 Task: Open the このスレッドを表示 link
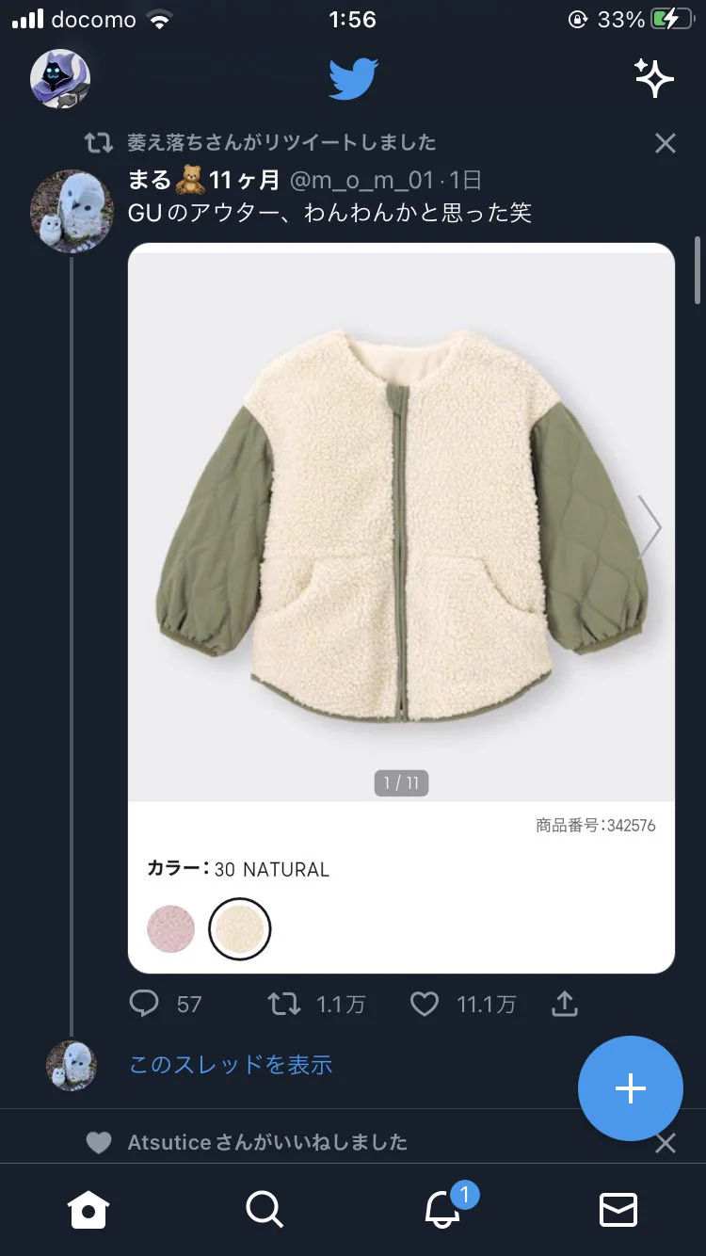tap(231, 1065)
